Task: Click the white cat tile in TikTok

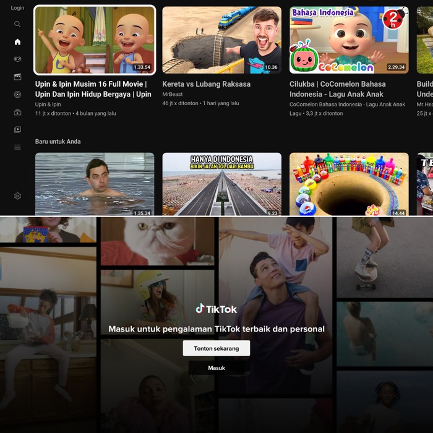Action: (x=157, y=241)
